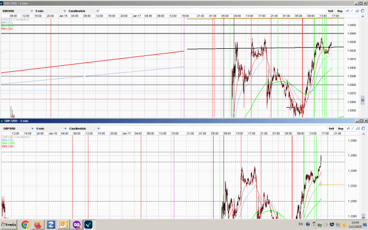
Task: Open Candlestick chart type dropdown in GBP/USD chart
Action: tap(84, 128)
